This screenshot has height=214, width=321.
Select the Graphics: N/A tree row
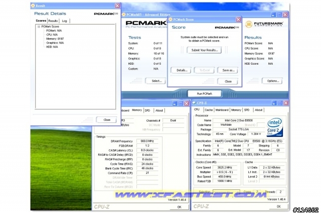pyautogui.click(x=55, y=43)
